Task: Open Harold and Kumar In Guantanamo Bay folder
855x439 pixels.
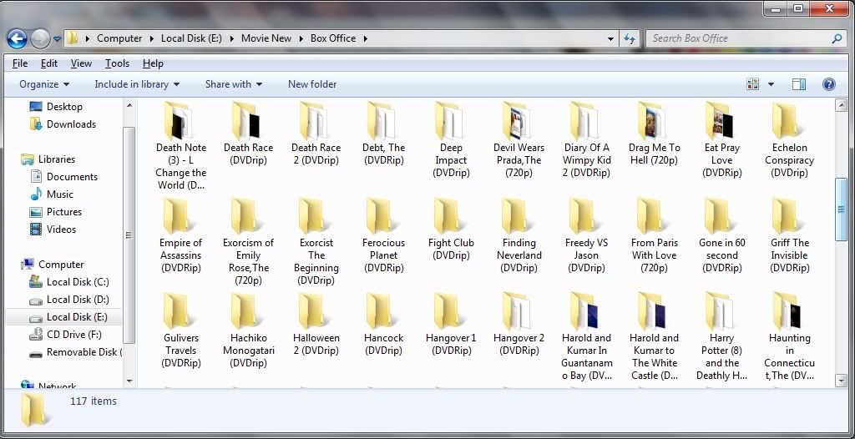Action: [587, 336]
